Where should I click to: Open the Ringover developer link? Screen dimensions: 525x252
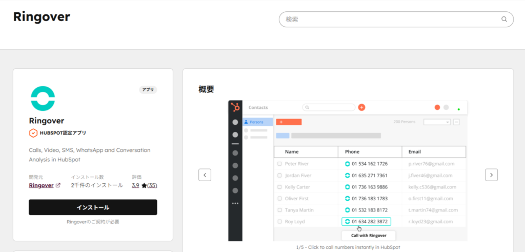click(x=41, y=185)
